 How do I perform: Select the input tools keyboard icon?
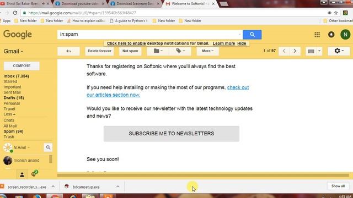[311, 51]
